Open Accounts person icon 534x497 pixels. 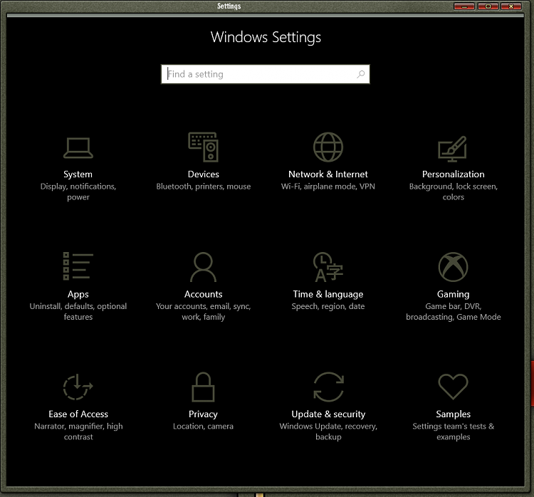[204, 267]
